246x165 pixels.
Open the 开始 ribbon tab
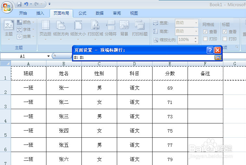tap(23, 13)
